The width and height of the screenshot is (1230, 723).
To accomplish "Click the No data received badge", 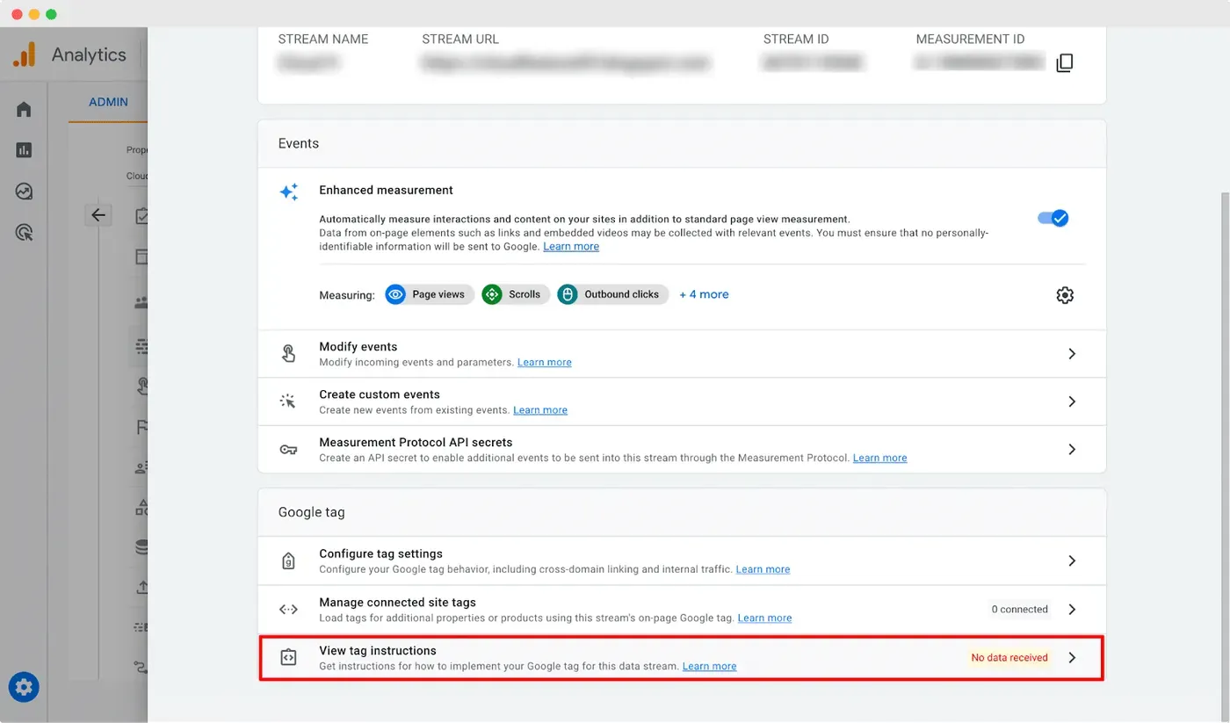I will (x=1009, y=658).
